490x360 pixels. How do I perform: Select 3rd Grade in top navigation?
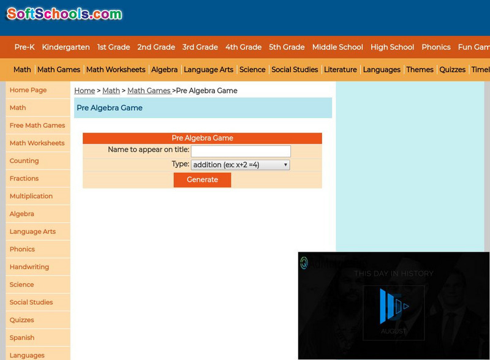(x=200, y=47)
